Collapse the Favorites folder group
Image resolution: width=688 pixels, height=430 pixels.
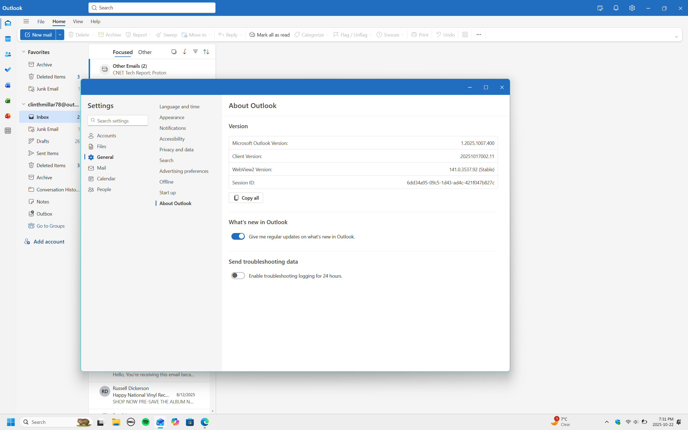tap(24, 52)
